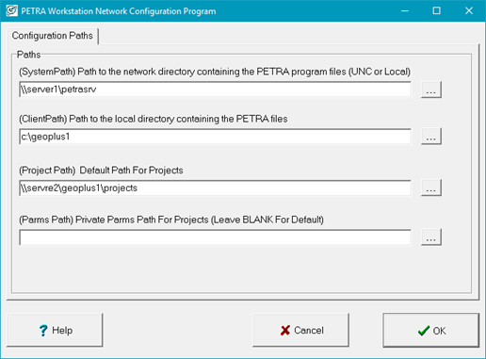
Task: Click the window title 'PETRA Workstation Network Configuration Program'
Action: (x=119, y=11)
